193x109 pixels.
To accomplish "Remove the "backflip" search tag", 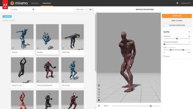I will click(x=7, y=16).
